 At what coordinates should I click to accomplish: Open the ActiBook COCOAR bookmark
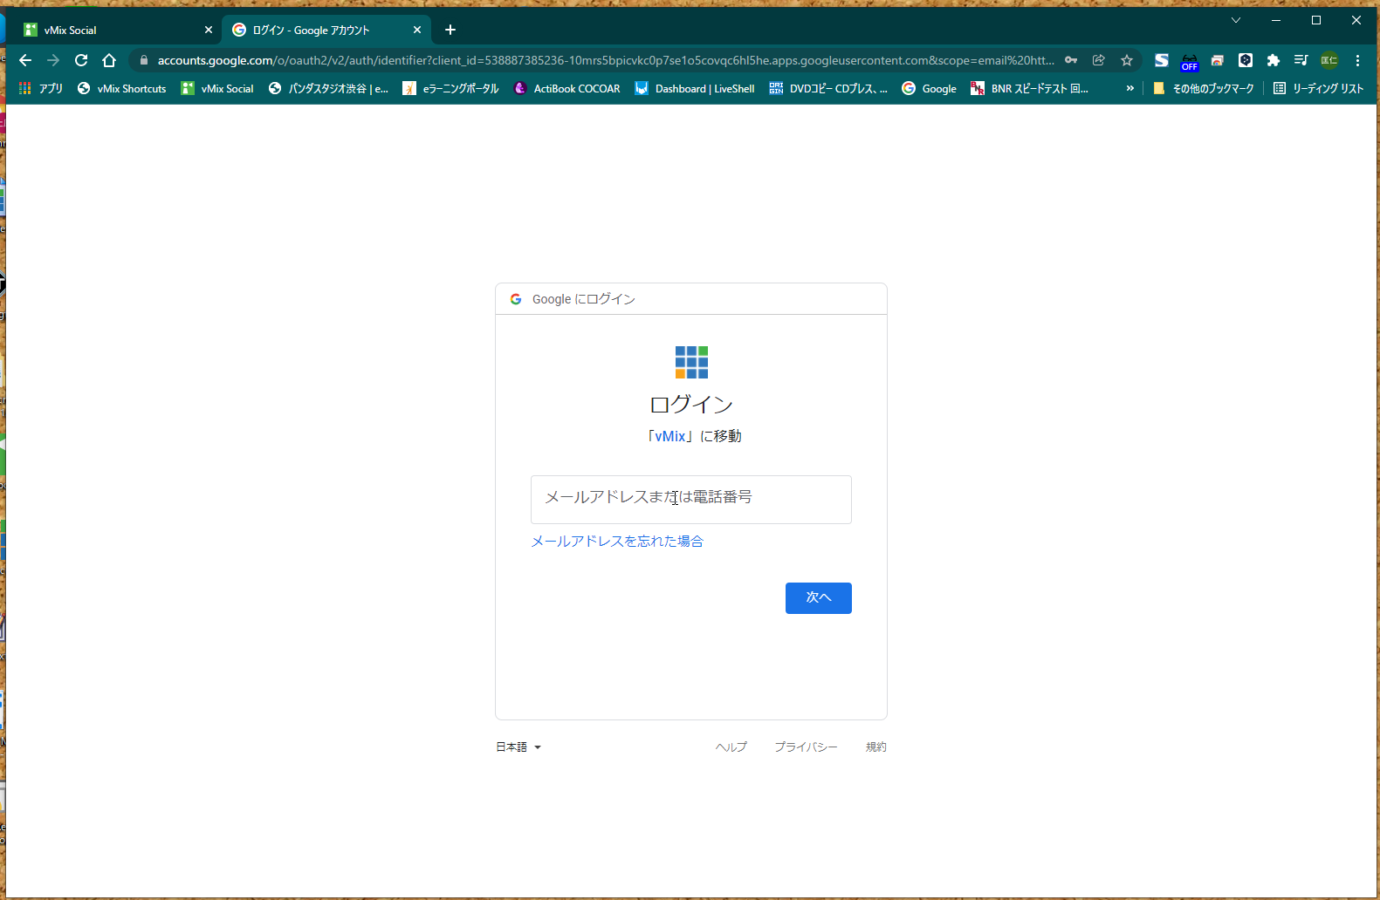[x=567, y=88]
